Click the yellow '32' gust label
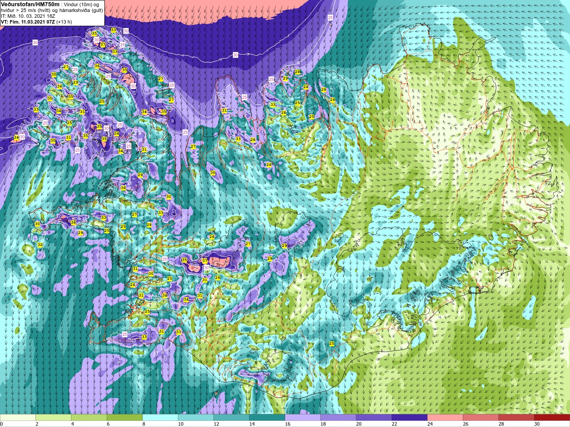 (40, 245)
